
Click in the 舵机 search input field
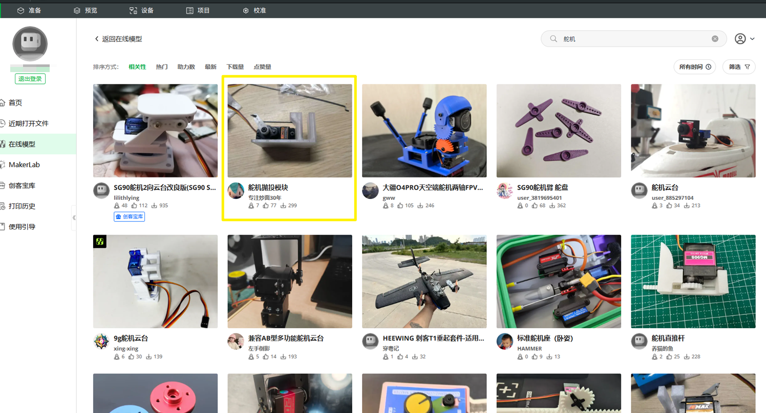(x=632, y=39)
